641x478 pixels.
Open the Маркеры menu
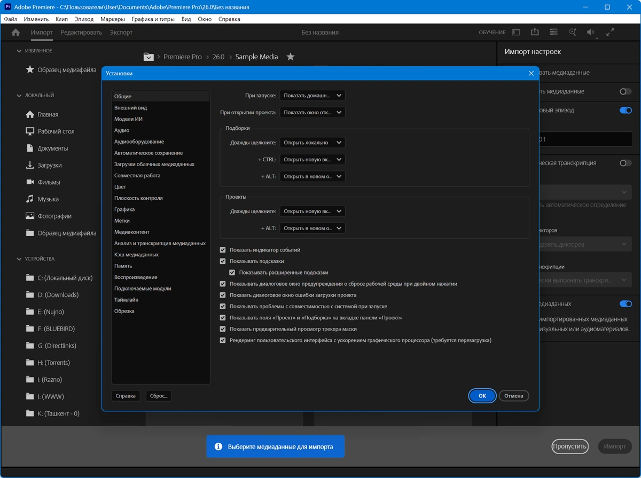tap(113, 19)
